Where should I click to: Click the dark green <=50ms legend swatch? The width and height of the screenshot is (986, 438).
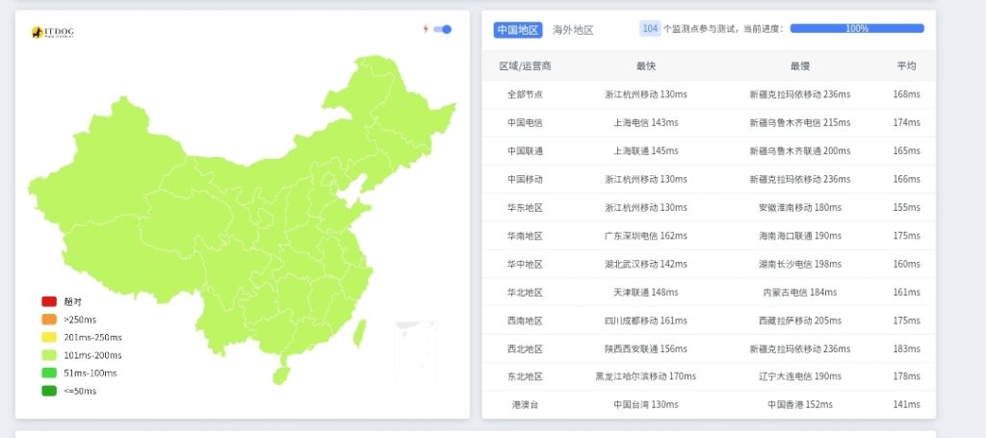(49, 391)
